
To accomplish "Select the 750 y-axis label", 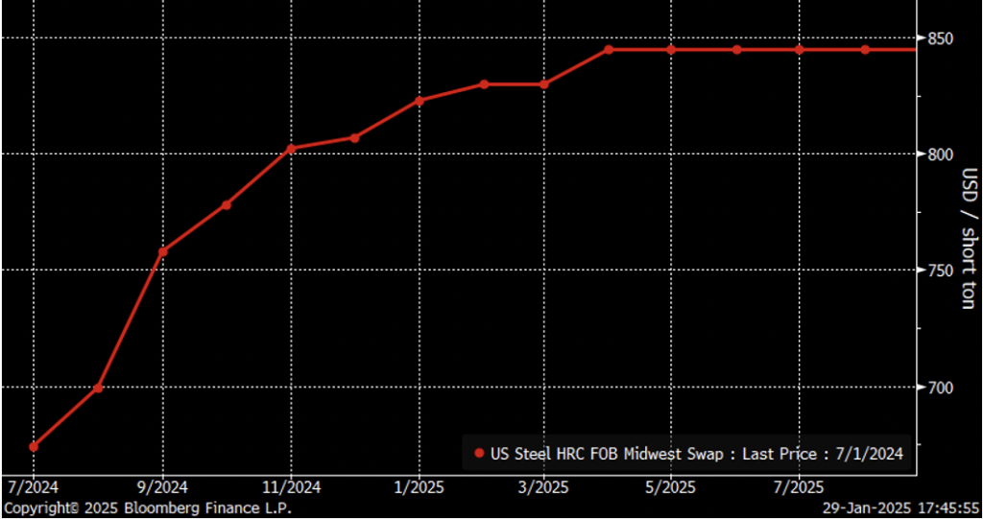I will point(943,271).
